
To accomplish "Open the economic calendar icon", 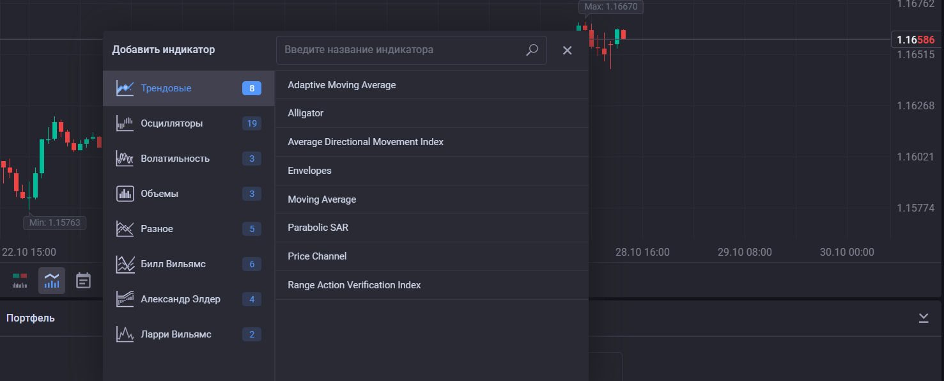I will (84, 281).
